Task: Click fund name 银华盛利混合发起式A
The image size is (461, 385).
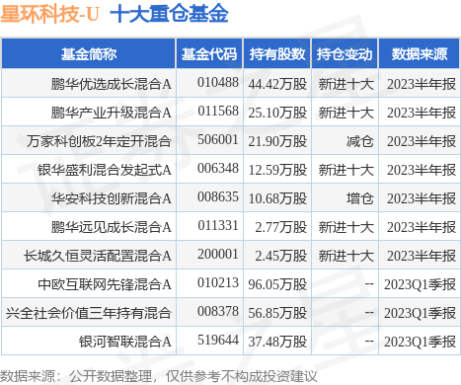Action: 105,170
